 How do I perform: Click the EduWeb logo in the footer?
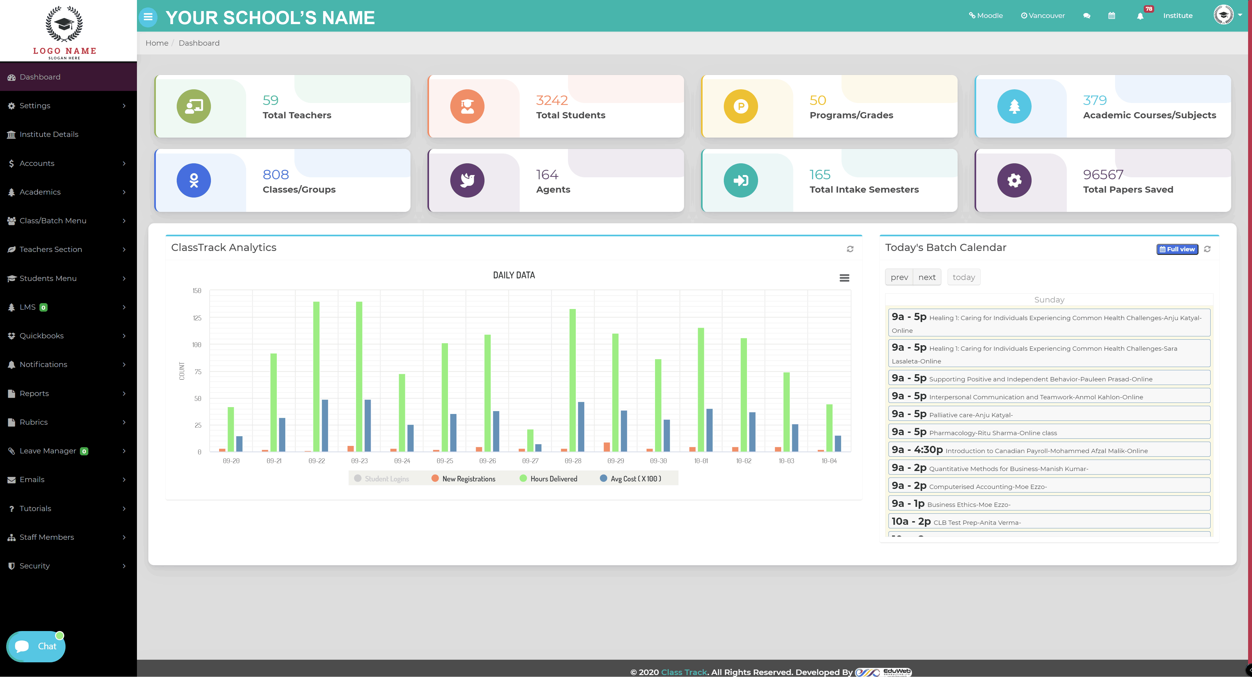tap(883, 672)
